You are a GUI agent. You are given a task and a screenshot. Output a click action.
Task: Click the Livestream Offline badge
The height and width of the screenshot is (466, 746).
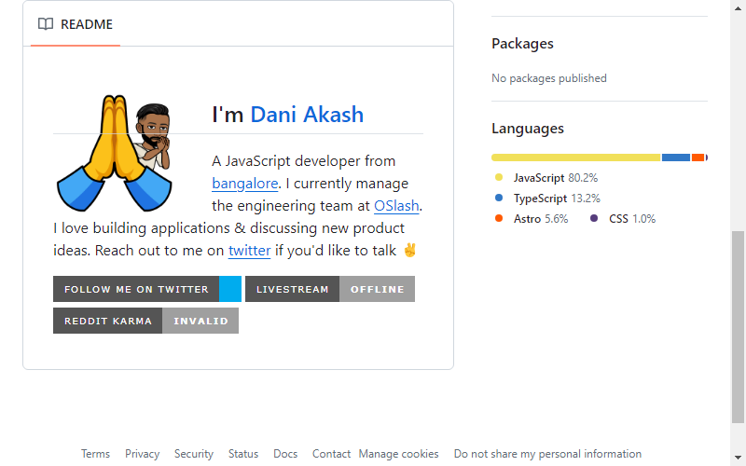tap(330, 289)
